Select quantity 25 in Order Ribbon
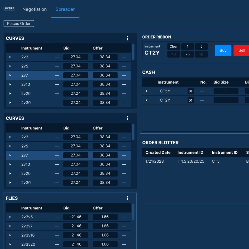Viewport: 249px width, 249px height. pos(188,54)
